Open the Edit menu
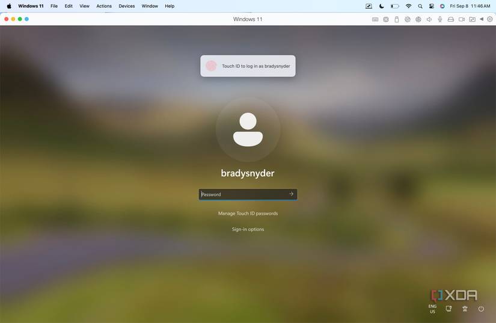The width and height of the screenshot is (496, 323). 69,6
